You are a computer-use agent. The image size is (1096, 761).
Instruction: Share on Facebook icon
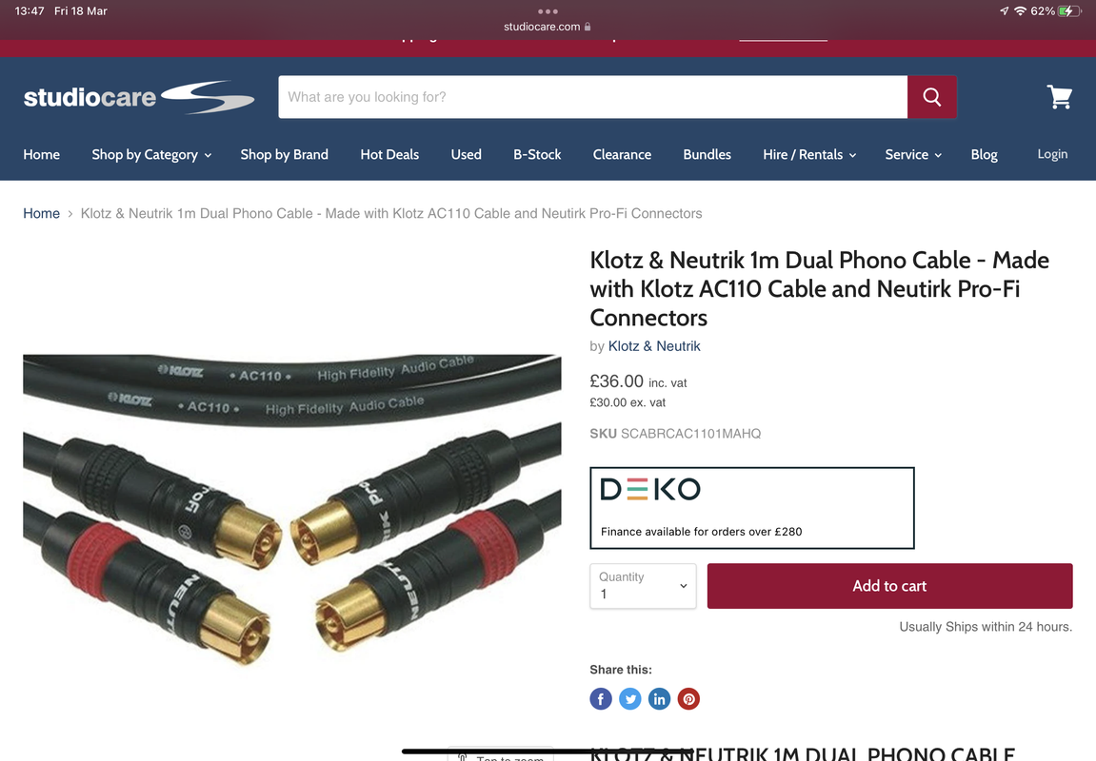click(601, 699)
